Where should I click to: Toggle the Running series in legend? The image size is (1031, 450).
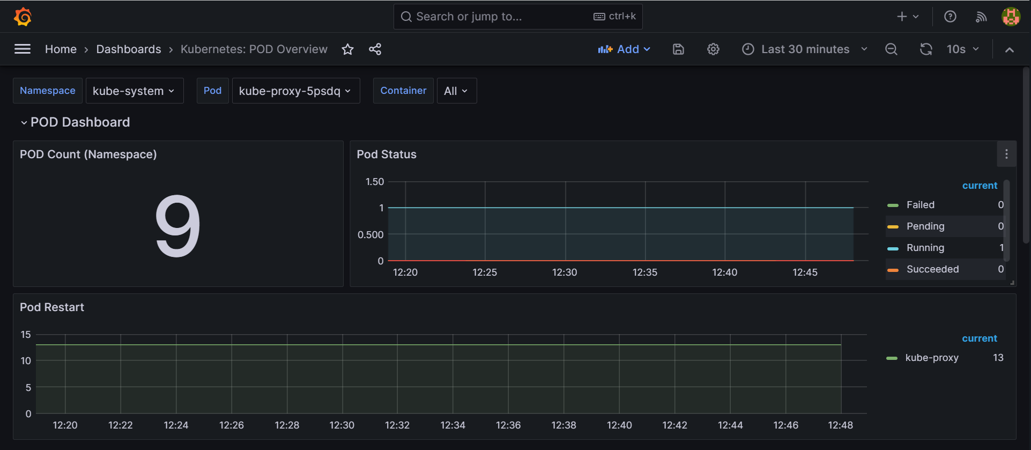(x=925, y=248)
